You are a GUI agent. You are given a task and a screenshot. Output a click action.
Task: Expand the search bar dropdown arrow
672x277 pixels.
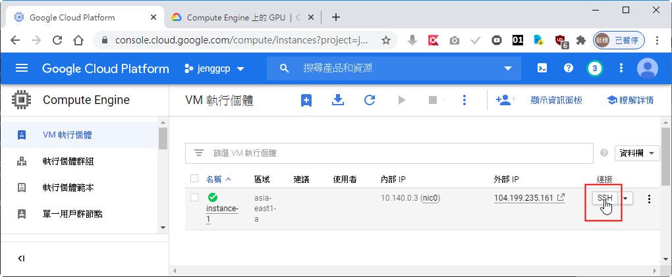(x=508, y=68)
